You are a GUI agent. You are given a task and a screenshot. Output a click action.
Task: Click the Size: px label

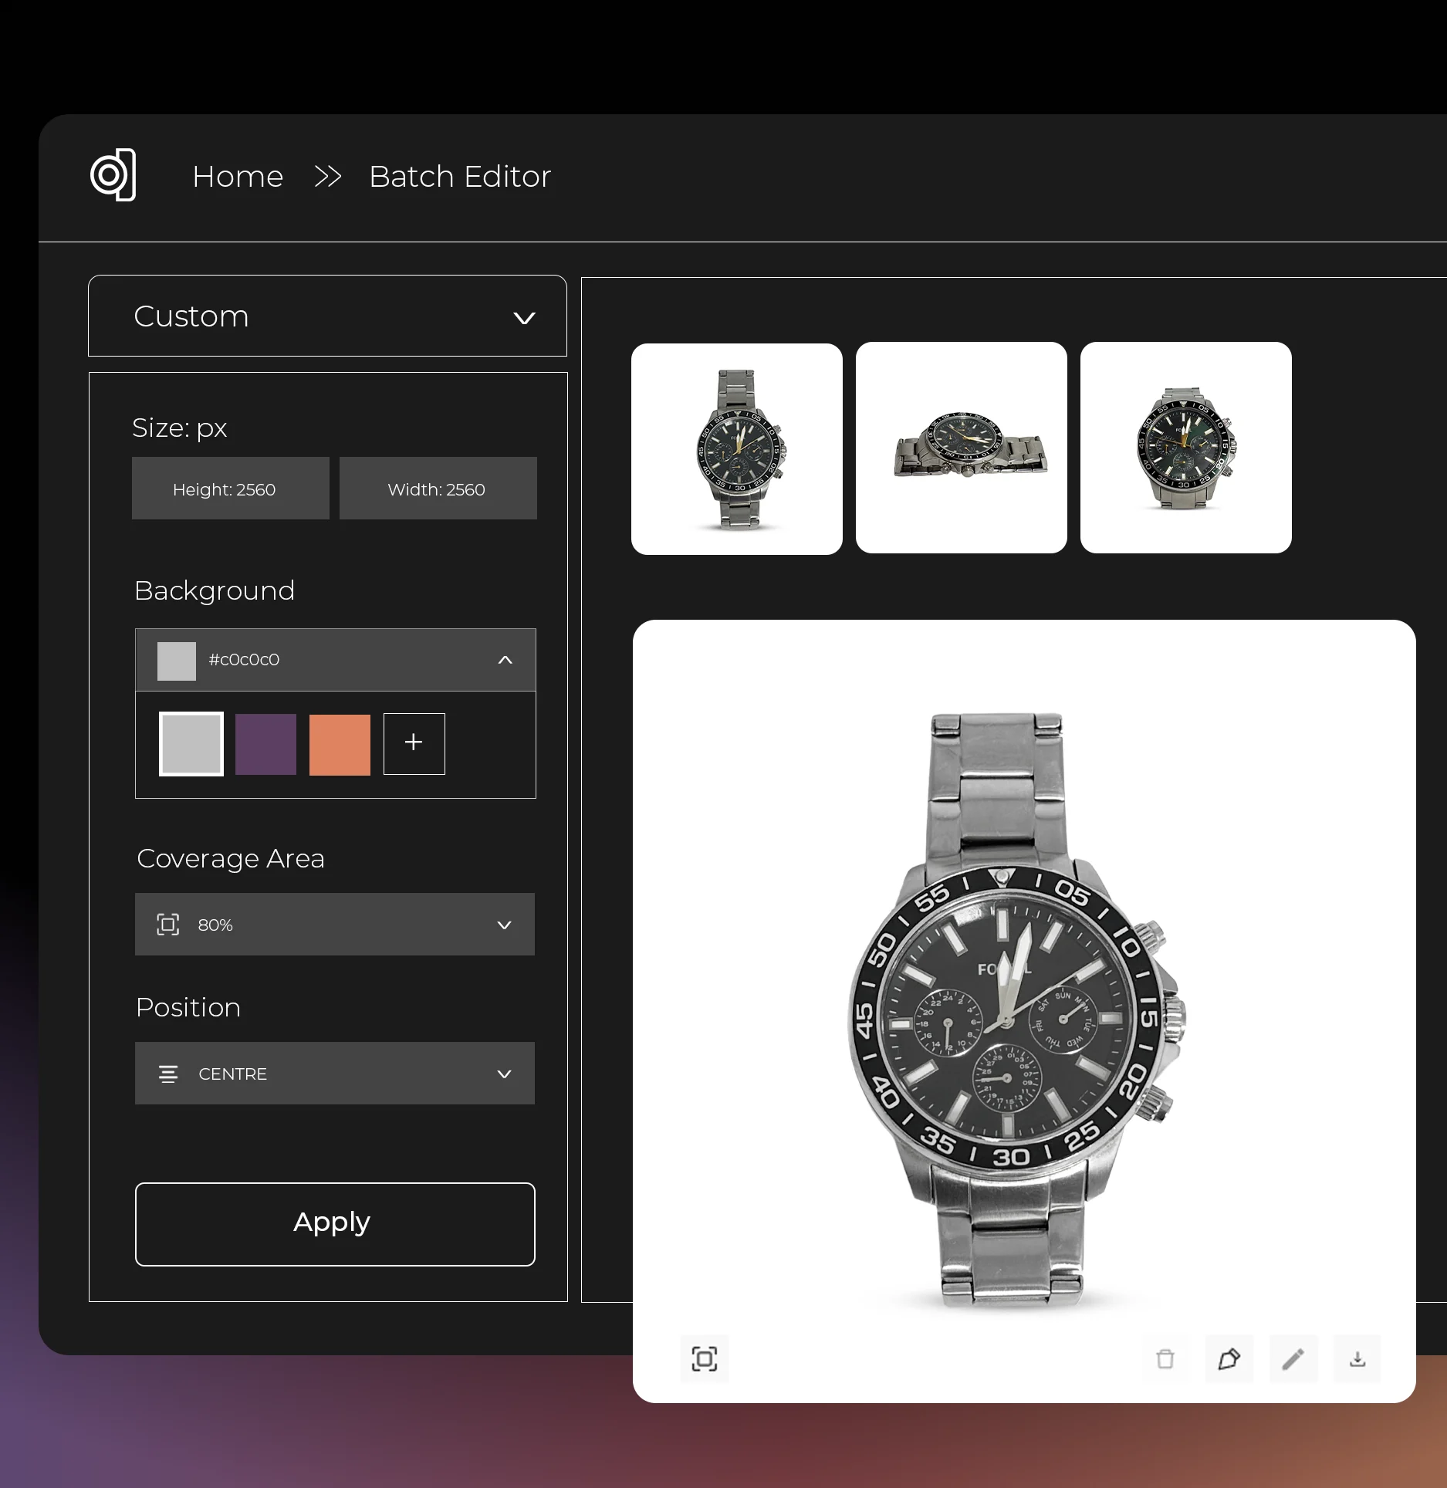pyautogui.click(x=180, y=428)
